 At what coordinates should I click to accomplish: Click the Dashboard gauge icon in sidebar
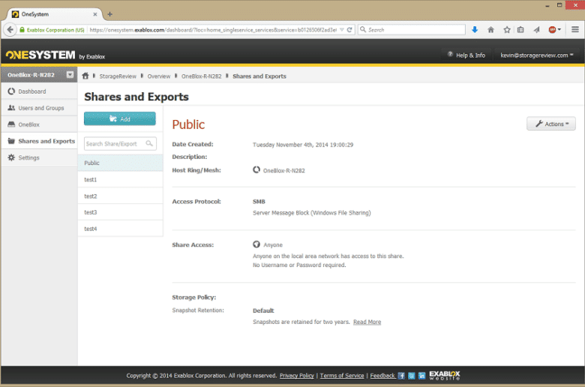11,91
